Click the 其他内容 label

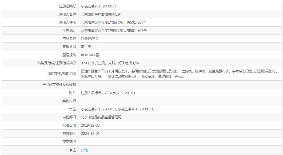point(69,101)
